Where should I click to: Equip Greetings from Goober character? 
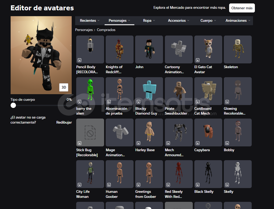tap(149, 174)
